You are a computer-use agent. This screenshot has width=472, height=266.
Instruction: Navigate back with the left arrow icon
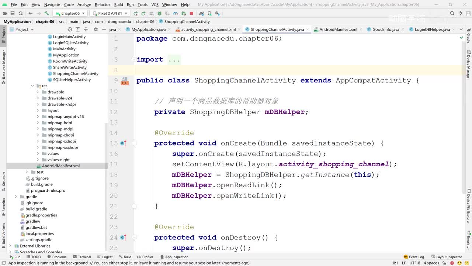(31, 13)
